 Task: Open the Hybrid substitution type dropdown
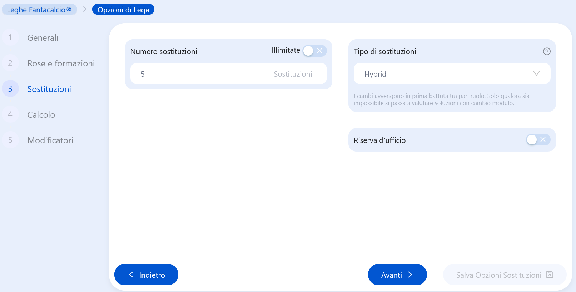tap(452, 74)
